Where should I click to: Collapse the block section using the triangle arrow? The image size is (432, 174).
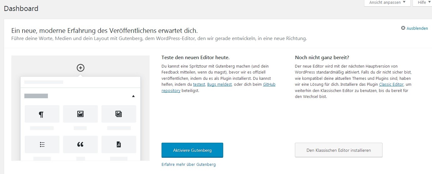point(133,96)
